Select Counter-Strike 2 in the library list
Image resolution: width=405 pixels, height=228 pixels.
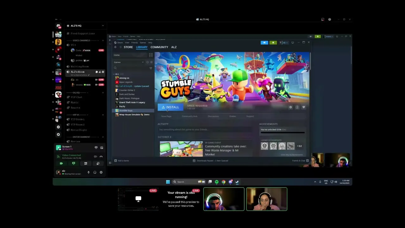(x=127, y=90)
